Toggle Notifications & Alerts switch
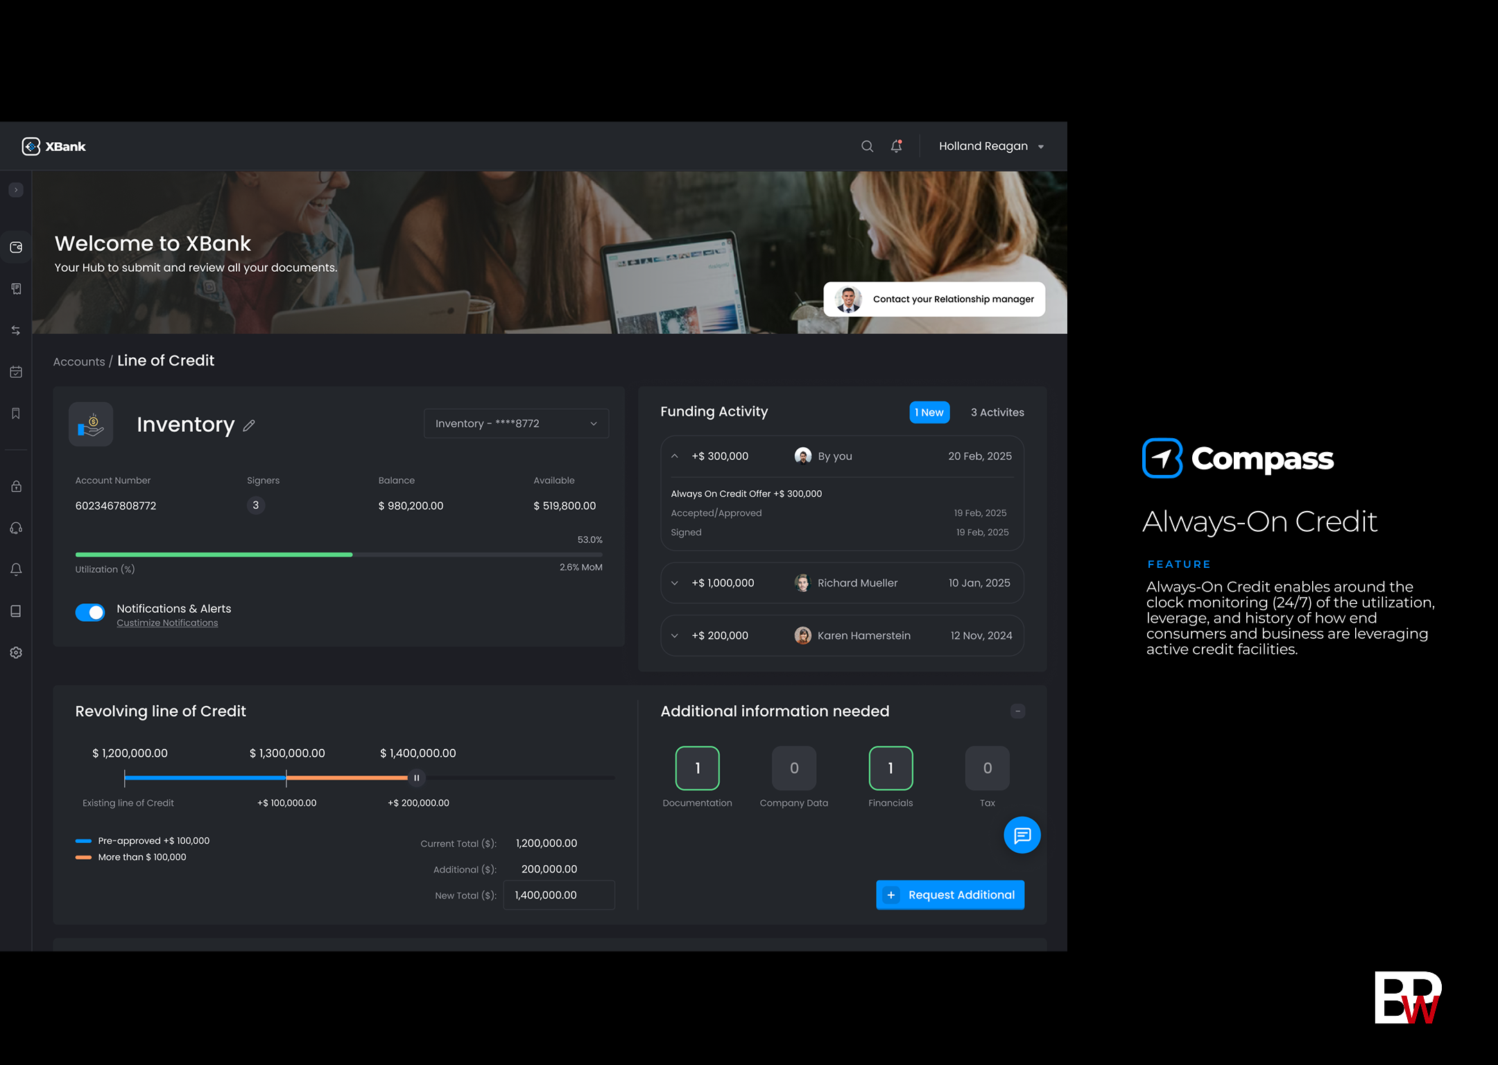Viewport: 1498px width, 1065px height. (90, 613)
